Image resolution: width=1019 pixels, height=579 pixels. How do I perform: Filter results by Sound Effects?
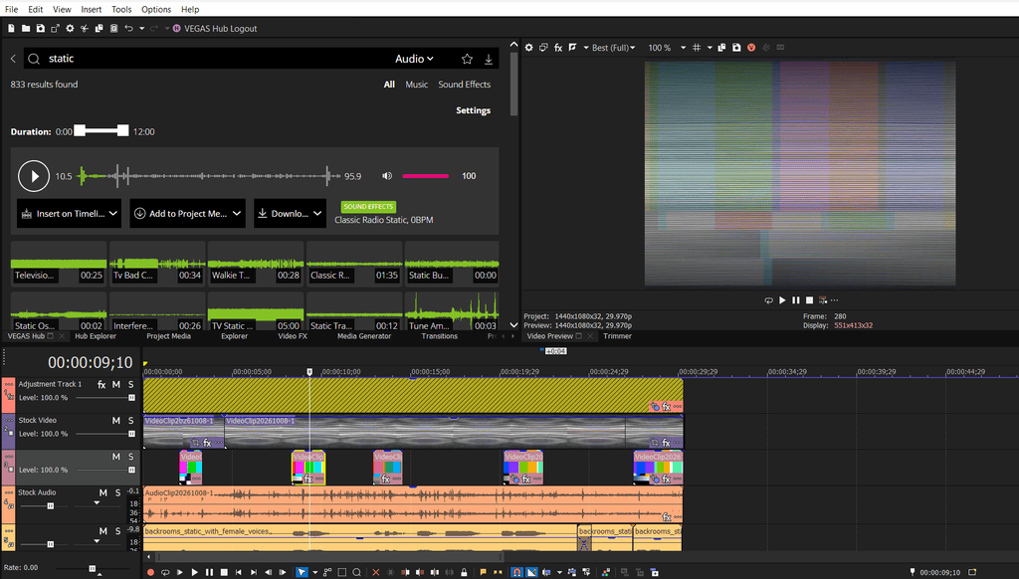click(x=464, y=85)
